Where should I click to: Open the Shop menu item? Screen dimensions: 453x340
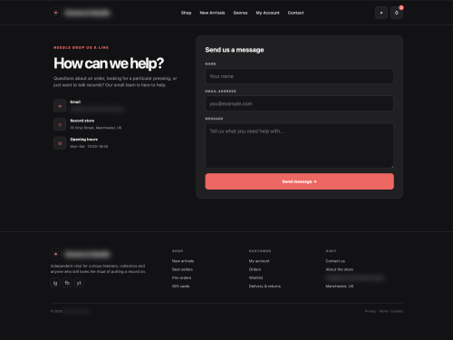186,13
